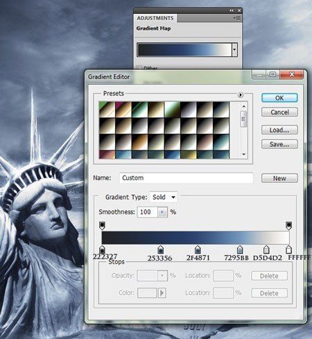Open the Gradient Type Solid dropdown
Image resolution: width=312 pixels, height=339 pixels.
(164, 197)
